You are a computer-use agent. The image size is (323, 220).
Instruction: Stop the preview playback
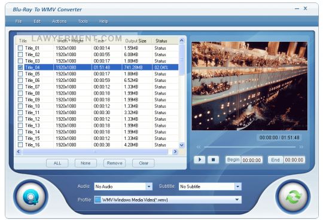(213, 160)
